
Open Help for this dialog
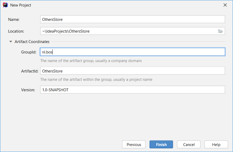[216, 144]
